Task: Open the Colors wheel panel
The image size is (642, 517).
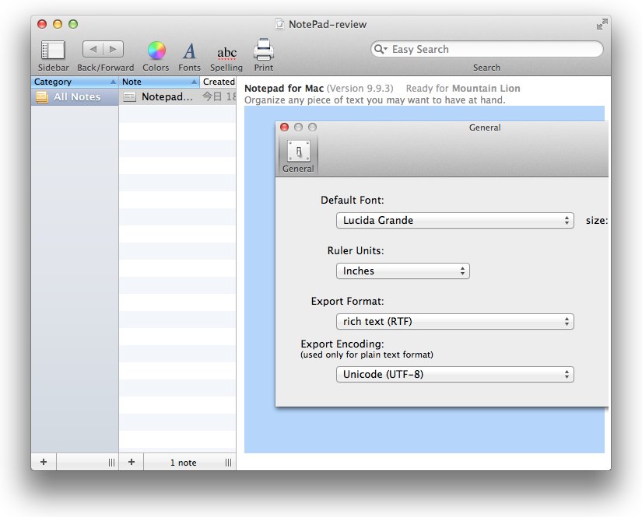Action: (156, 51)
